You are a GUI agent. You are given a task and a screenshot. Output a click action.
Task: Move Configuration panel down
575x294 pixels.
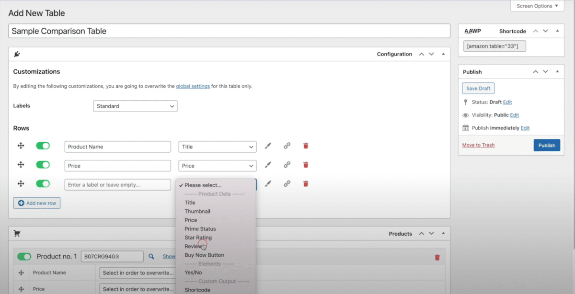click(432, 54)
